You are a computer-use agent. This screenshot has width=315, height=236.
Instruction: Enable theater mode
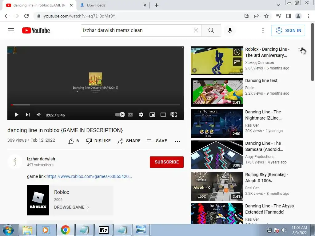pyautogui.click(x=163, y=115)
